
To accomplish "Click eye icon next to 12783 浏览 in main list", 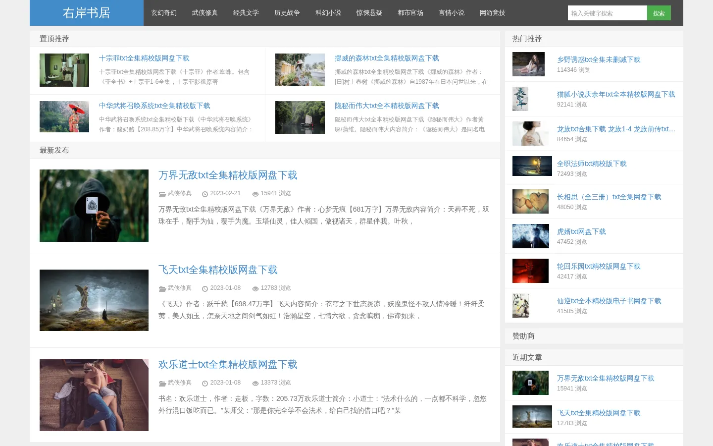I will (255, 288).
